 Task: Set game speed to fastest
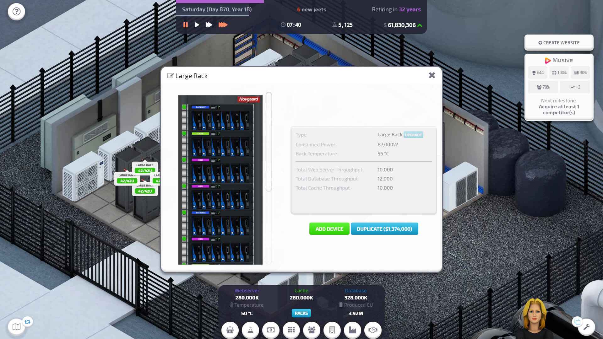tap(223, 25)
